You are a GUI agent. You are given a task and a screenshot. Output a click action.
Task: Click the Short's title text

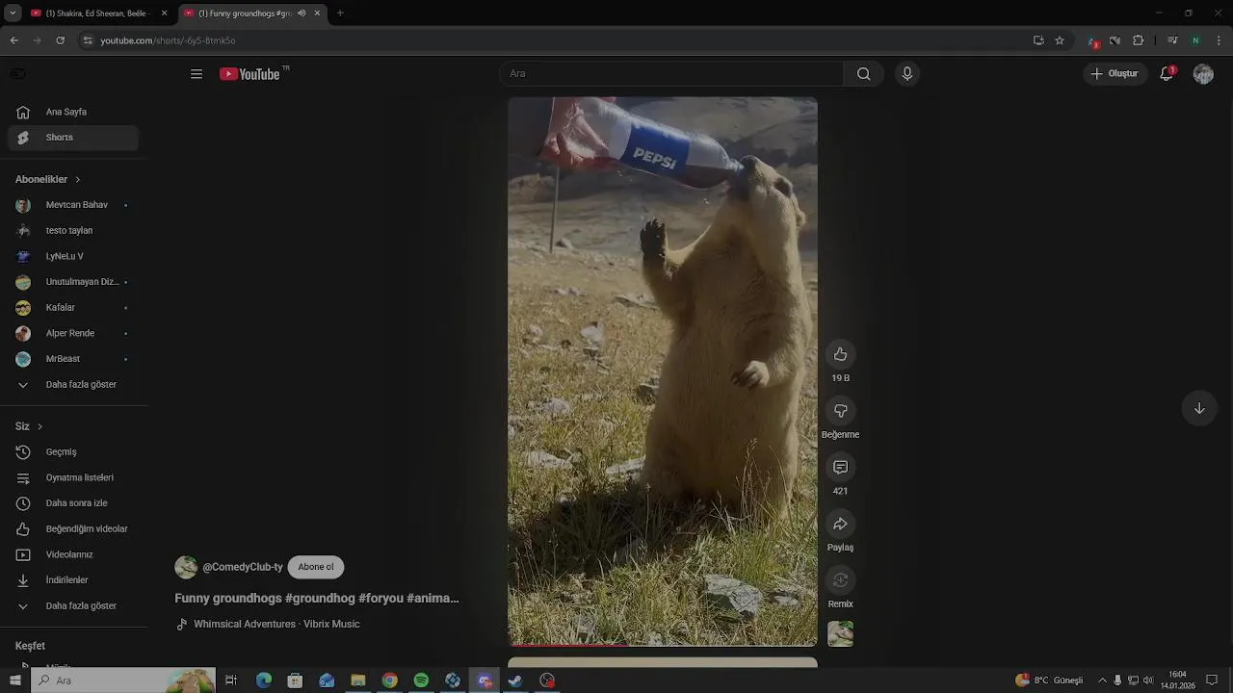tap(317, 598)
